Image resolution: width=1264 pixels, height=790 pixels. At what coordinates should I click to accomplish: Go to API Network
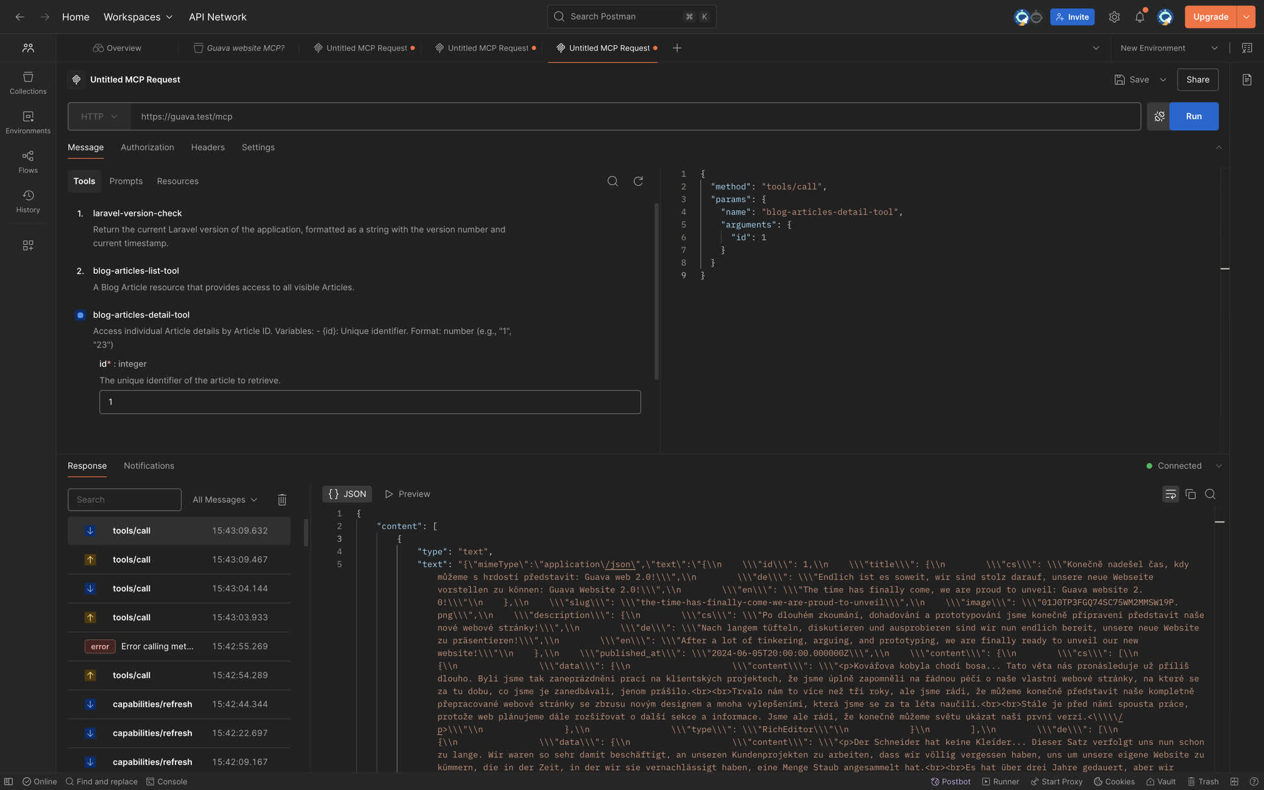pos(217,17)
